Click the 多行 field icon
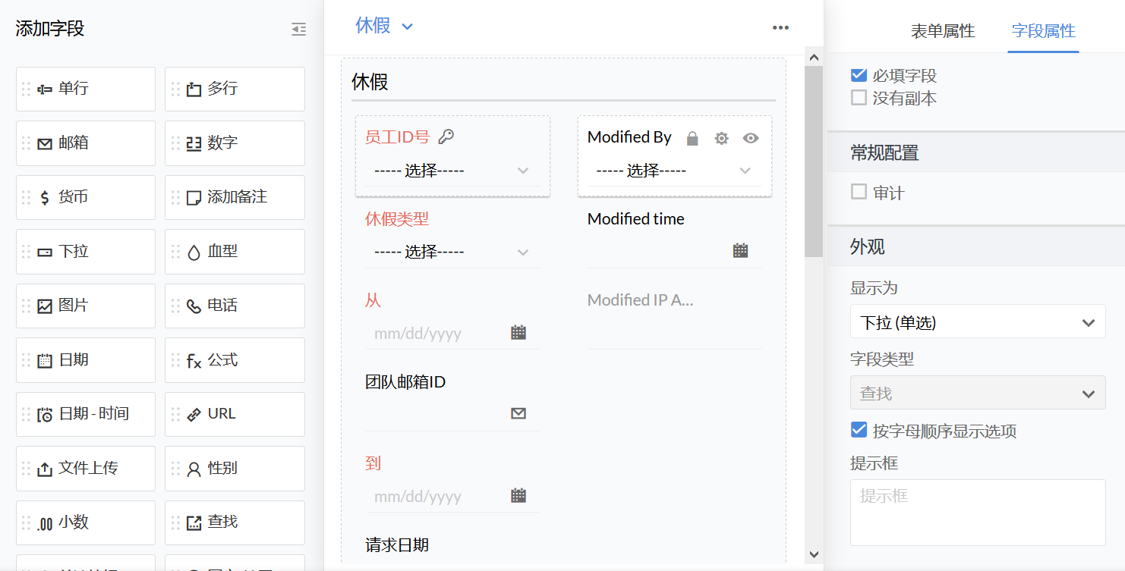The image size is (1125, 571). click(194, 89)
